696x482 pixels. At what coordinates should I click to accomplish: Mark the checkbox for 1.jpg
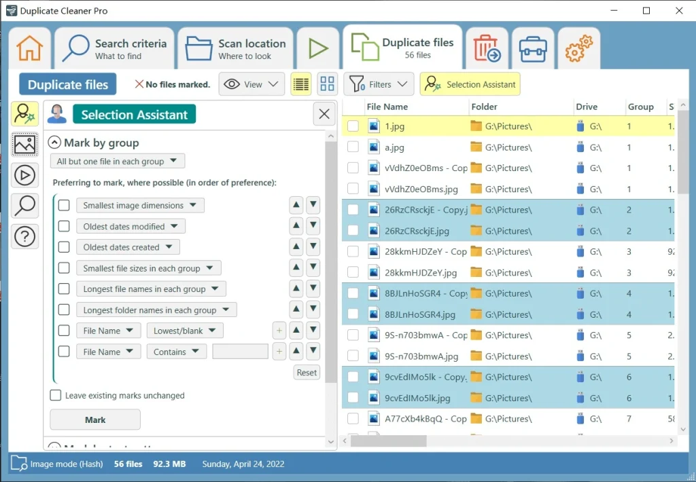(x=353, y=126)
